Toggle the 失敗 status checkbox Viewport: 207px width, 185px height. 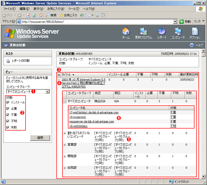click(8, 128)
